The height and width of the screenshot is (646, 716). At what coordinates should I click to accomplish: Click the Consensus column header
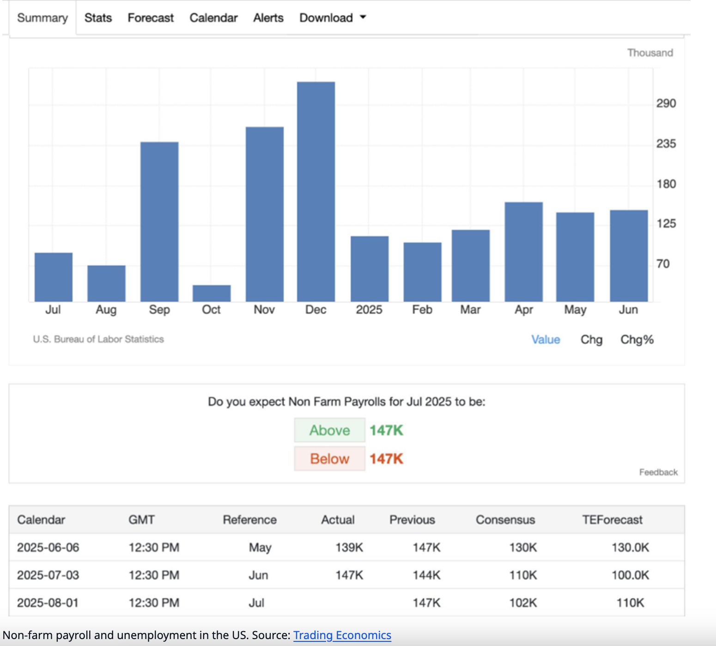[505, 520]
